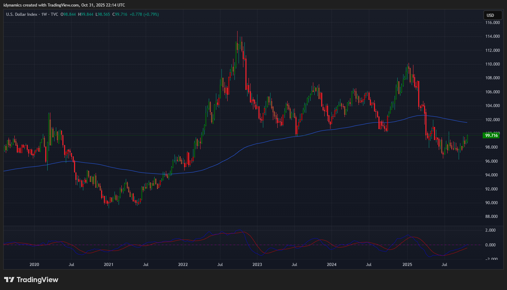The image size is (507, 290).
Task: Click the 88.000 price scale label
Action: [492, 217]
